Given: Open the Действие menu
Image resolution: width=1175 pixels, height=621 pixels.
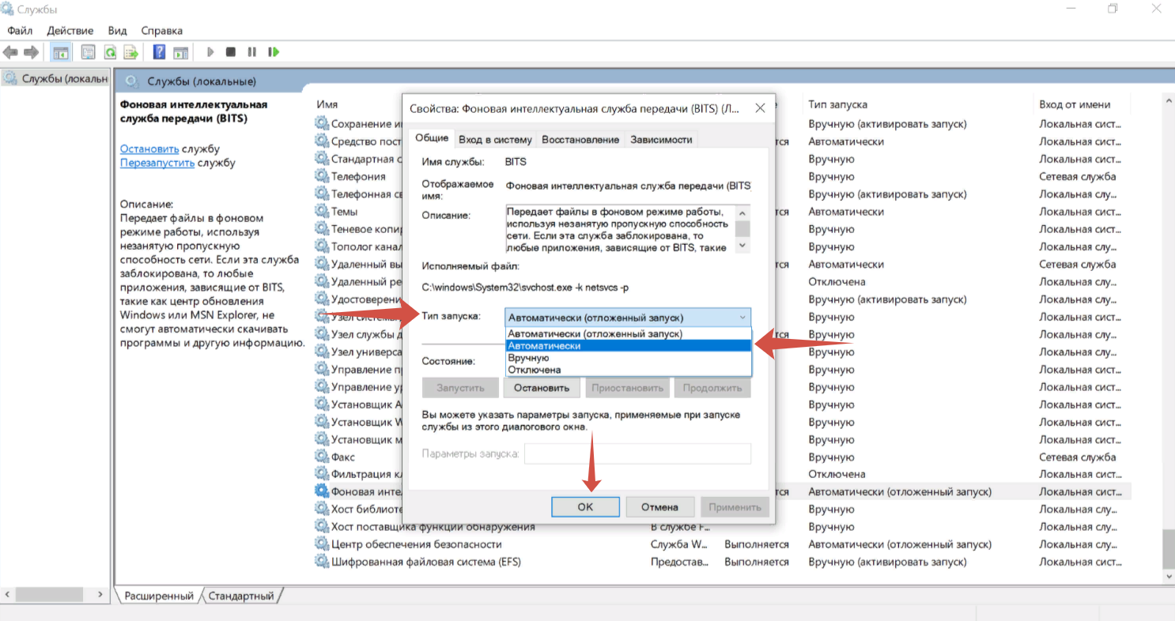Looking at the screenshot, I should [x=70, y=31].
